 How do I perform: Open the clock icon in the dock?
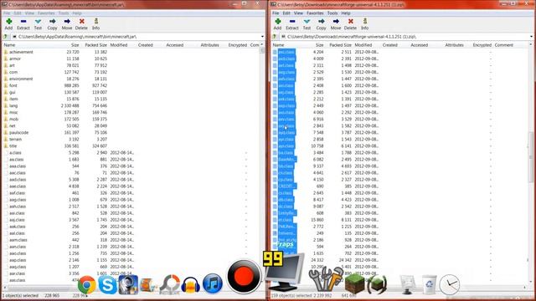point(450,284)
